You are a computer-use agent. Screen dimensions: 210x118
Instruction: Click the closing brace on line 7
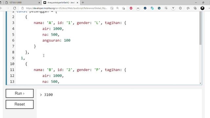[35, 46]
